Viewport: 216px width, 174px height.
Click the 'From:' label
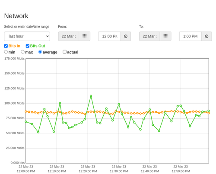[x=62, y=27]
